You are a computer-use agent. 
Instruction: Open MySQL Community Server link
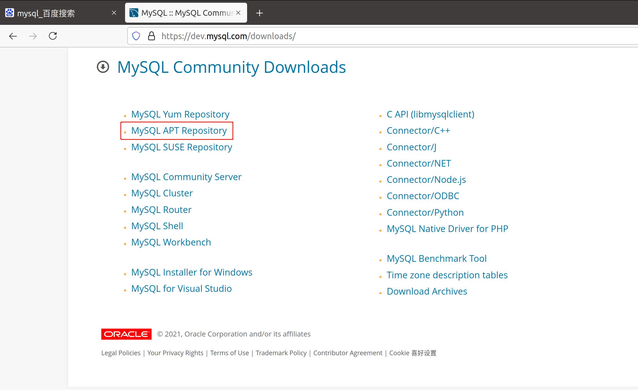(x=186, y=177)
